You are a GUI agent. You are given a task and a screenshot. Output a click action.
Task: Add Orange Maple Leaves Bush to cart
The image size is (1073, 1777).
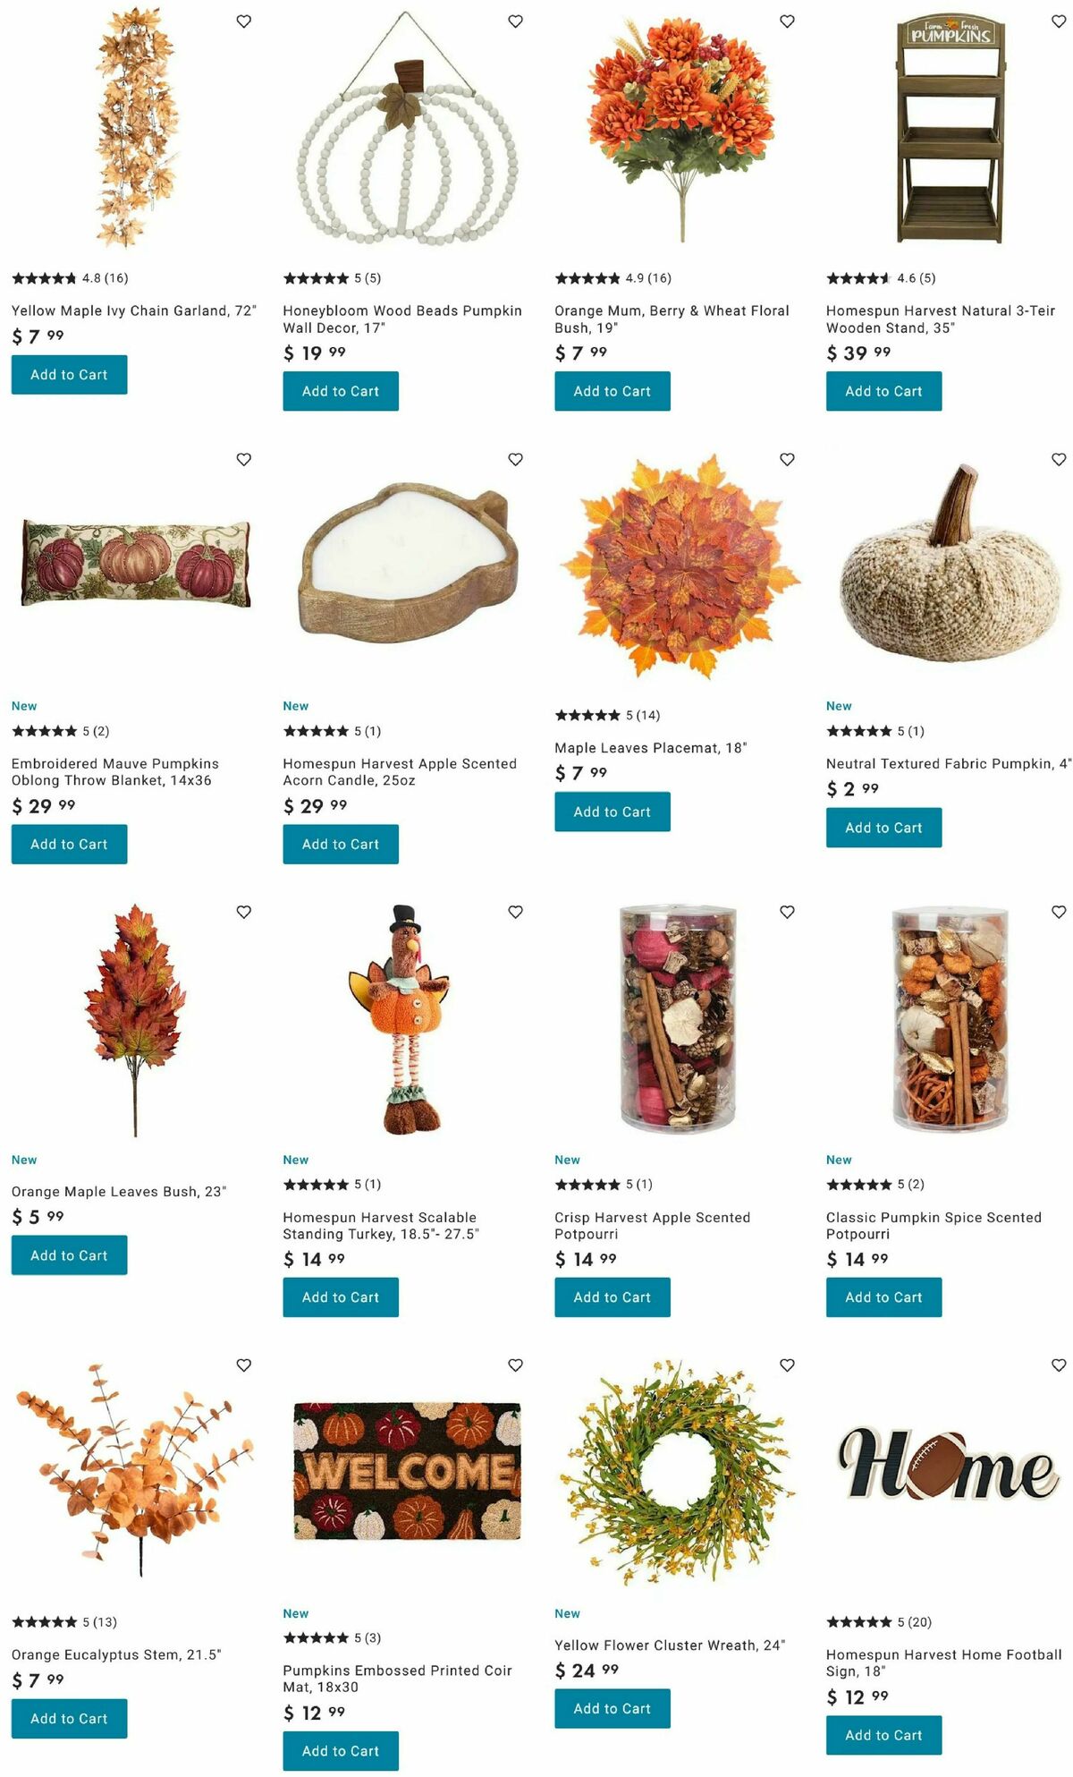pos(69,1255)
